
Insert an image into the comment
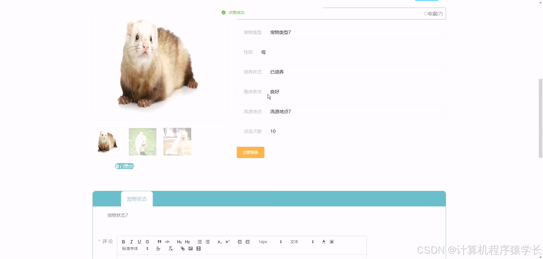(x=190, y=249)
